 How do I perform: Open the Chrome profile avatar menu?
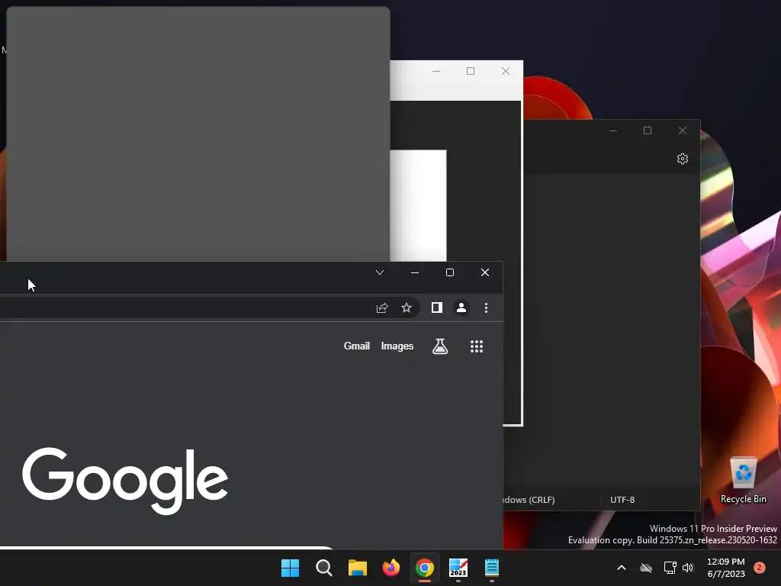(461, 308)
